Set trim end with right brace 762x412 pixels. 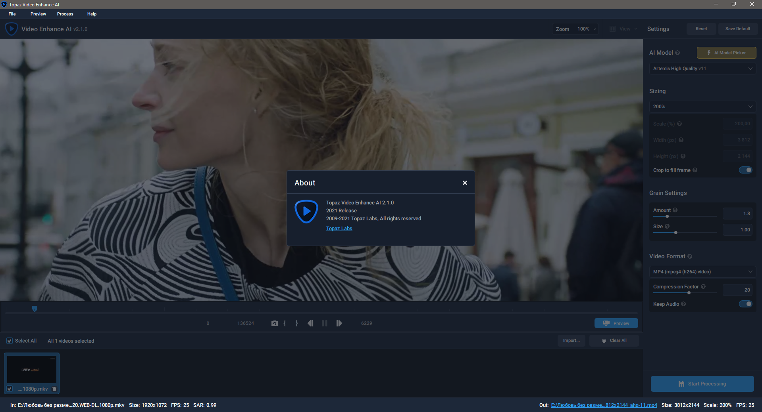(296, 323)
